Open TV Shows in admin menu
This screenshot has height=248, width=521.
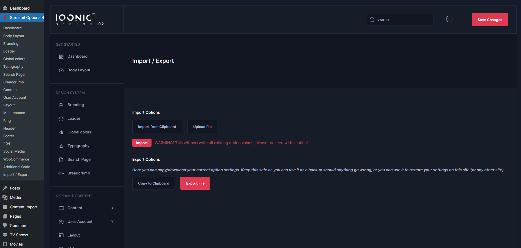[x=19, y=235]
